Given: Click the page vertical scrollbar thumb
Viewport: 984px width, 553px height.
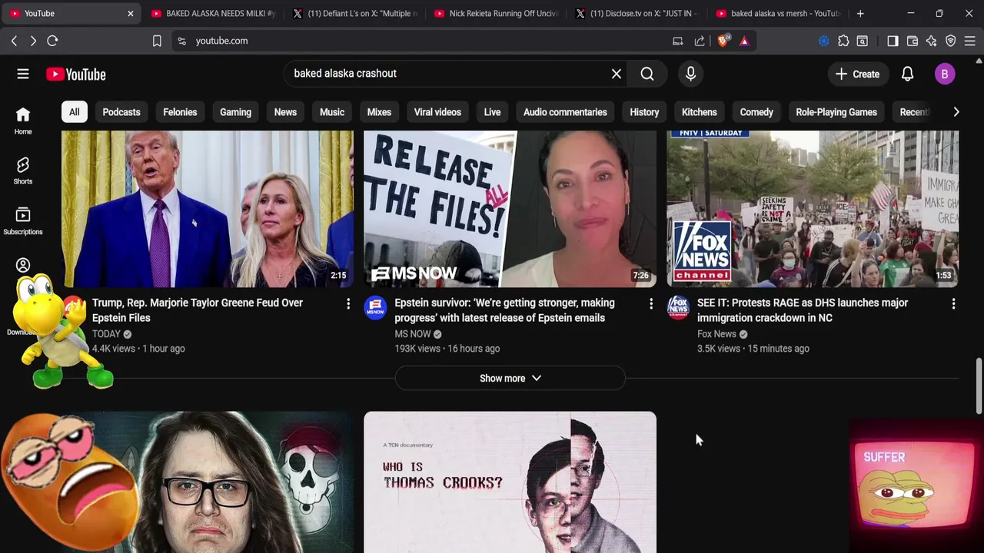Looking at the screenshot, I should 979,386.
